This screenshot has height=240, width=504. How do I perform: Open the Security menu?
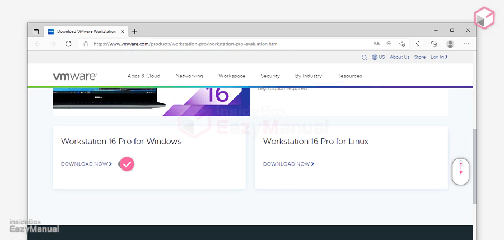pos(270,76)
